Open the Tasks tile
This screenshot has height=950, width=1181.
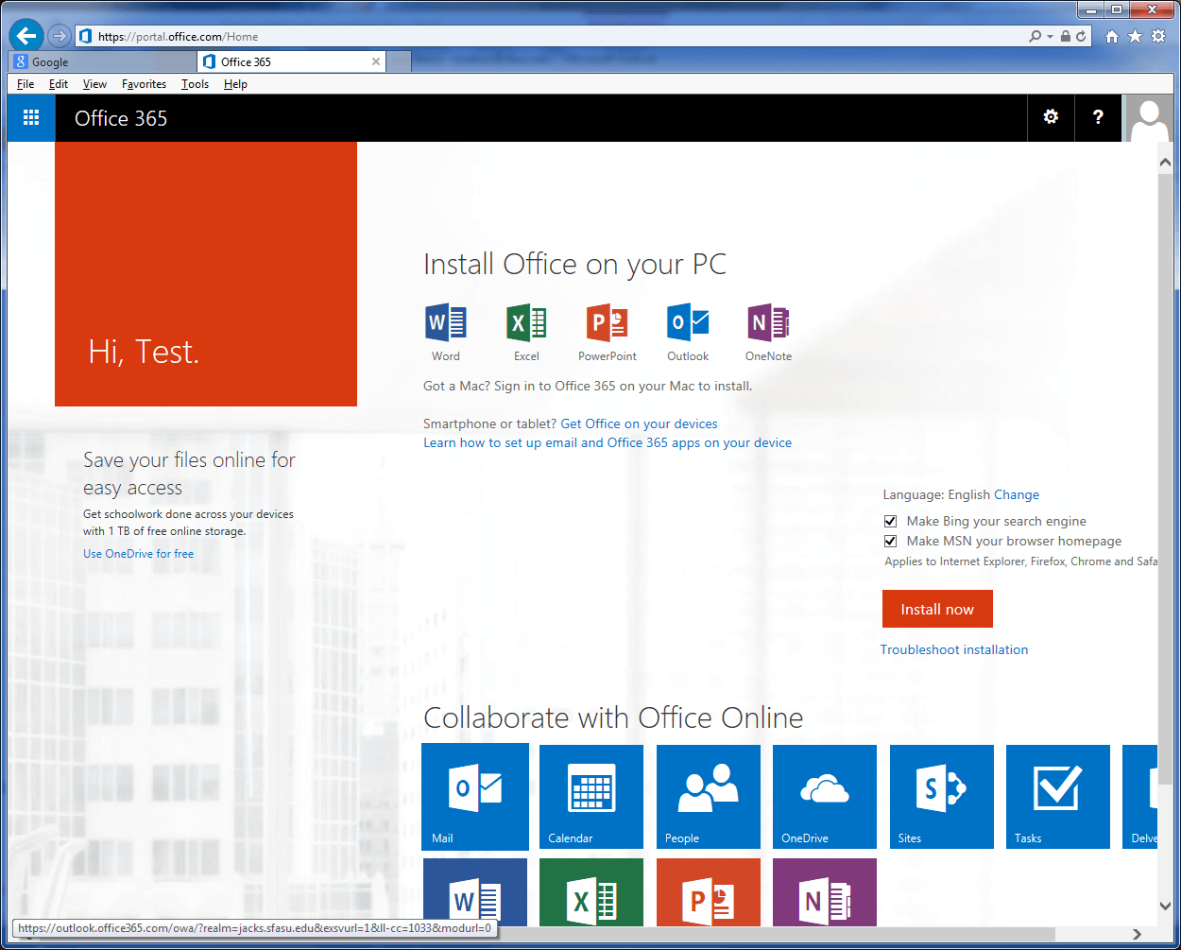(x=1057, y=796)
